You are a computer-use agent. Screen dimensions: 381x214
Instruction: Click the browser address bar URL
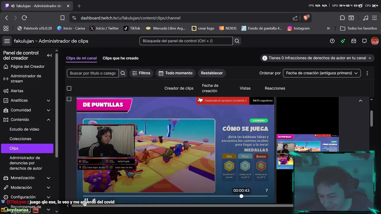pos(130,18)
